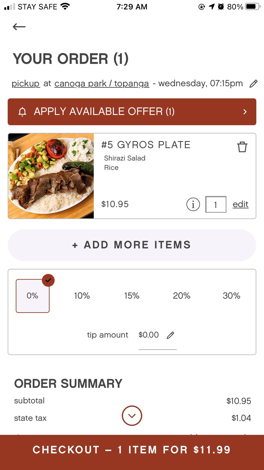
Task: Change the pickup order type link
Action: [26, 84]
